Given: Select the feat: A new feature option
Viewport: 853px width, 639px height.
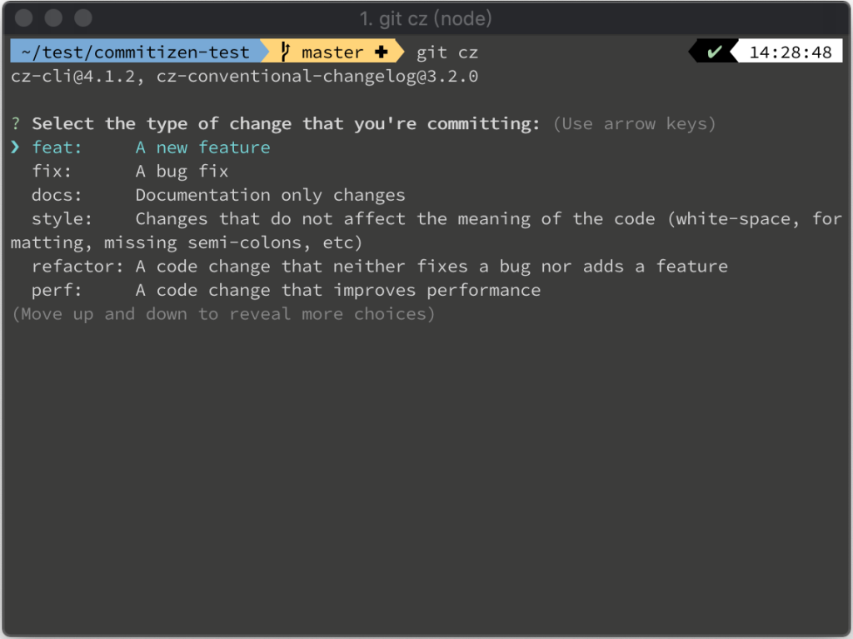Looking at the screenshot, I should pos(152,147).
